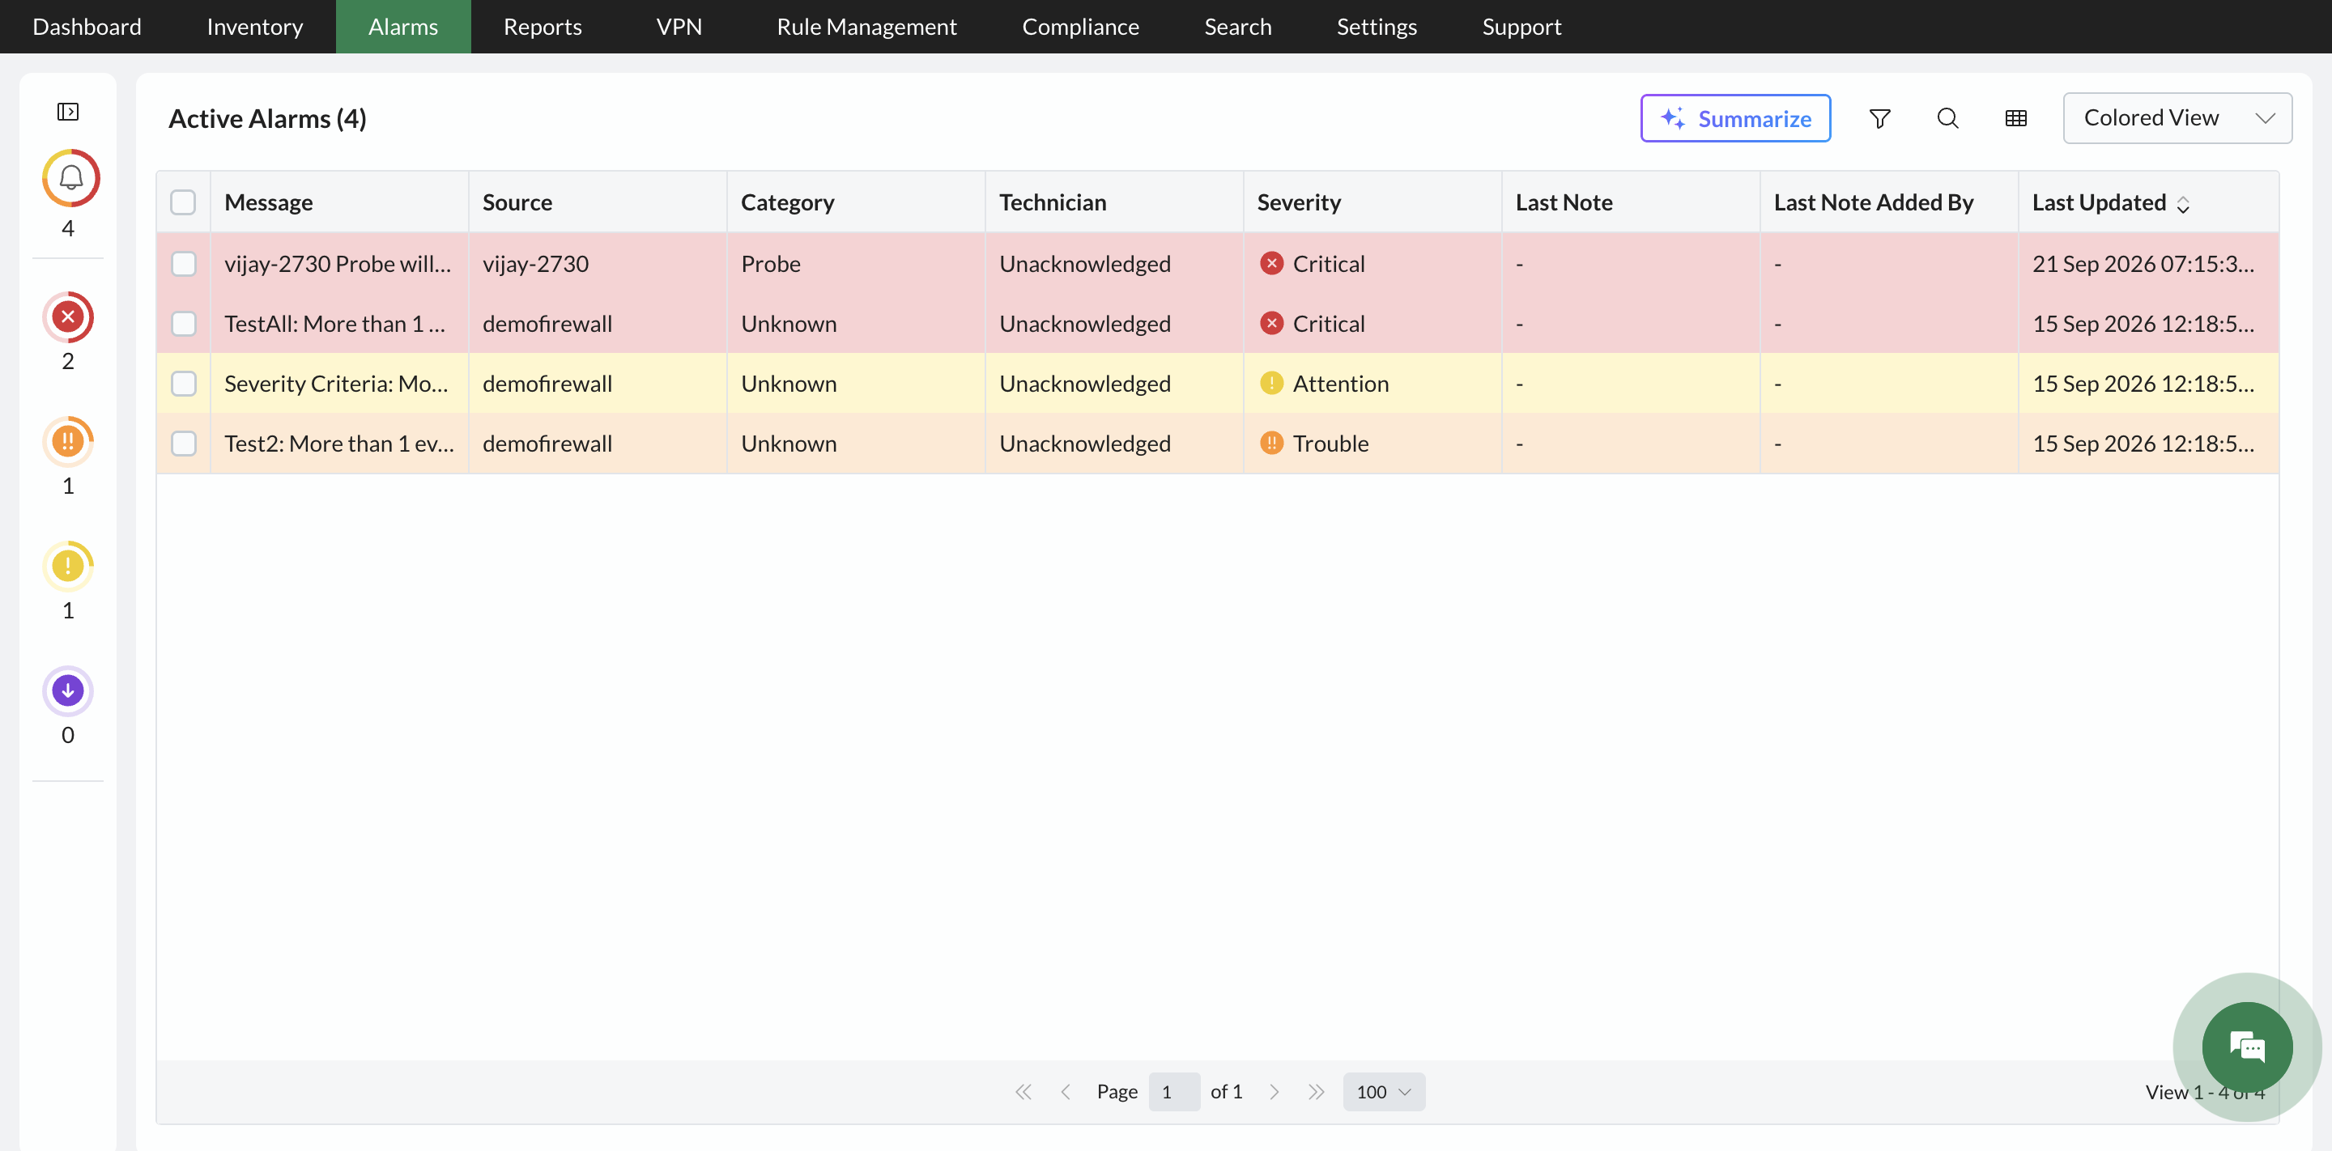The image size is (2332, 1151).
Task: Expand the left sidebar panel icon
Action: tap(68, 112)
